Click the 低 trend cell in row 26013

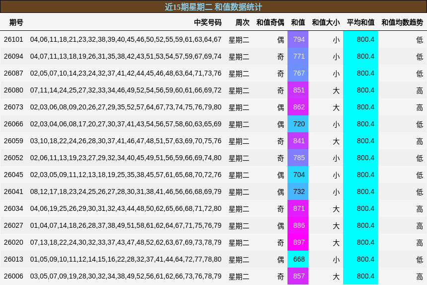[x=420, y=260]
